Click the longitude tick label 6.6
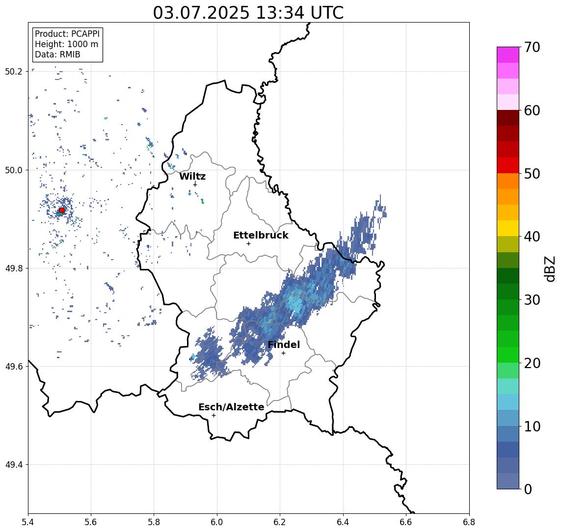 [406, 522]
